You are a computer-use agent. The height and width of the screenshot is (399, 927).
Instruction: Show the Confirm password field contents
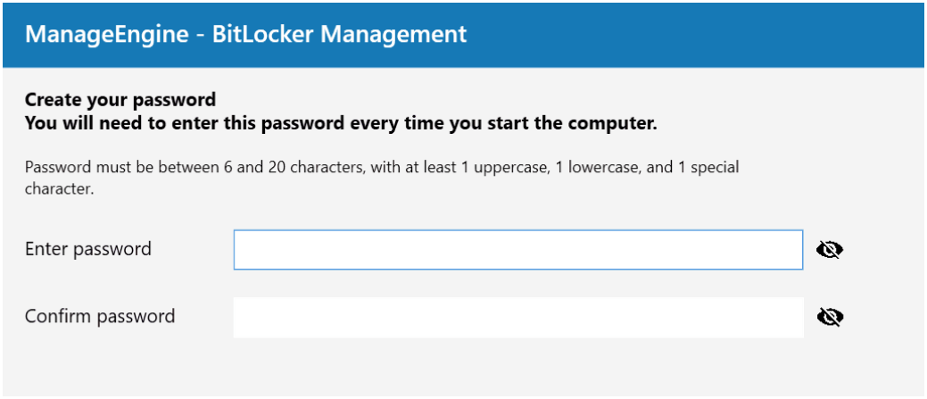pyautogui.click(x=830, y=317)
